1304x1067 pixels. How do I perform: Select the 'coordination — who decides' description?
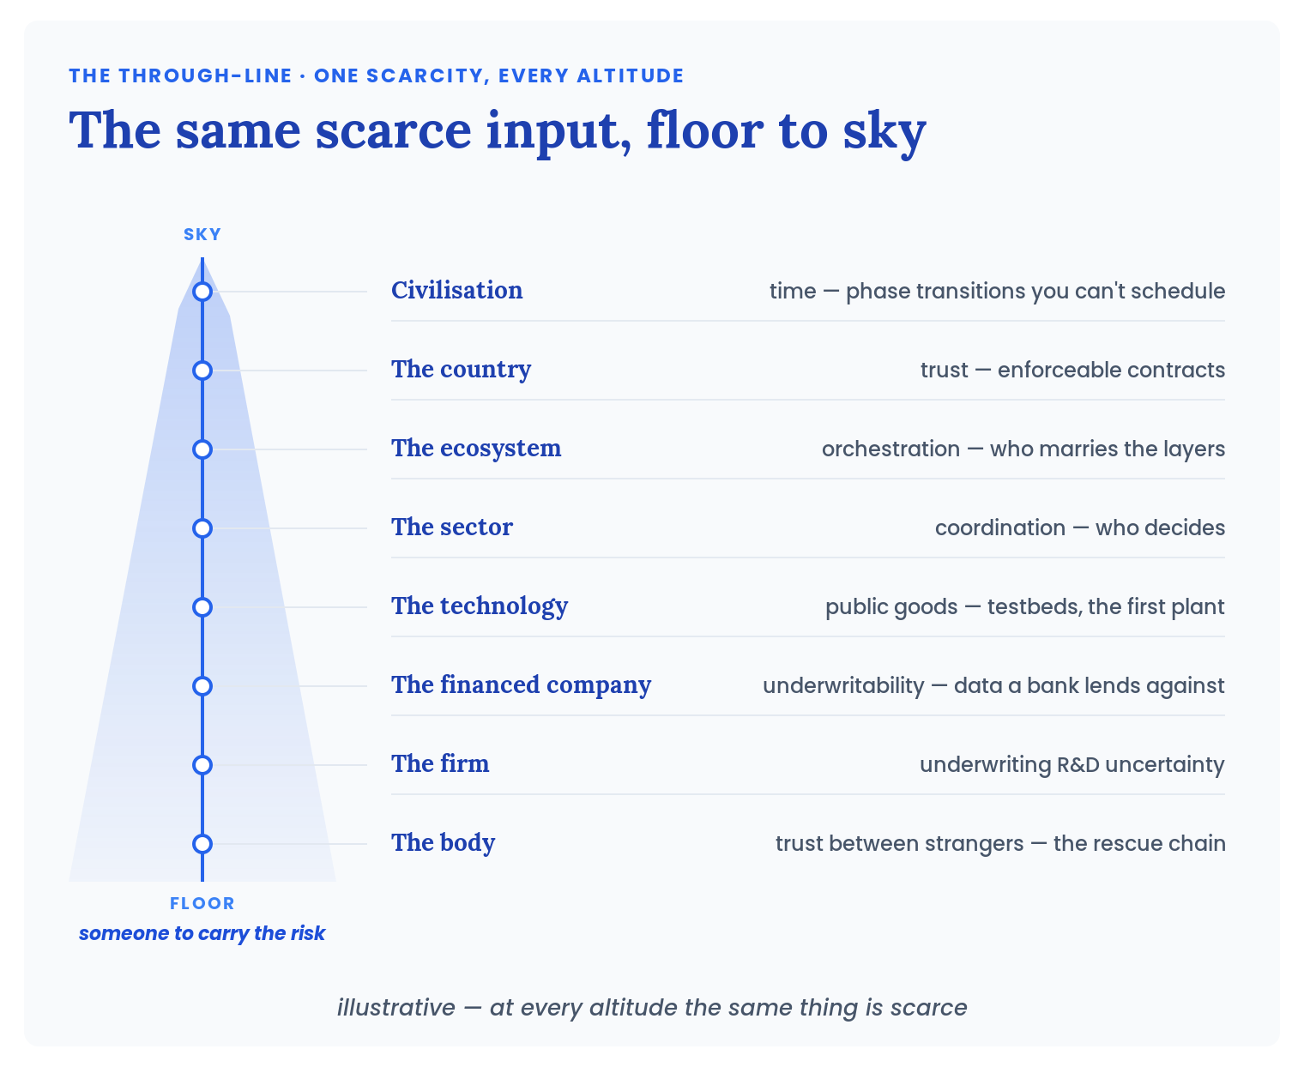tap(1080, 527)
